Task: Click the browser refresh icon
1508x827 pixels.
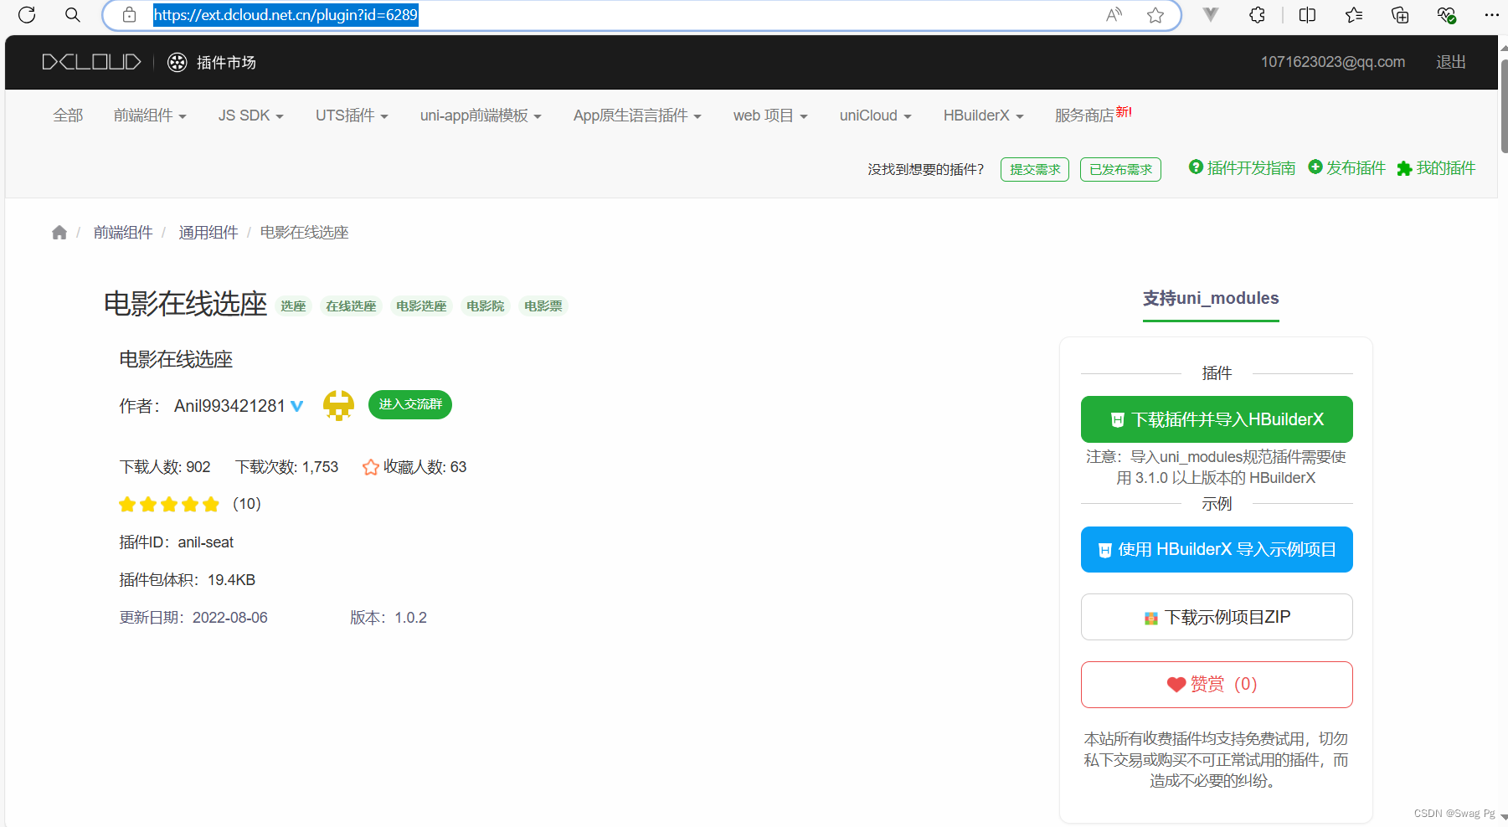Action: click(27, 15)
